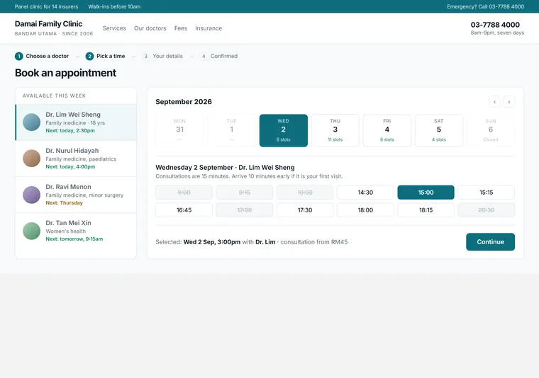Image resolution: width=539 pixels, height=378 pixels.
Task: Open Our doctors page
Action: pyautogui.click(x=150, y=28)
